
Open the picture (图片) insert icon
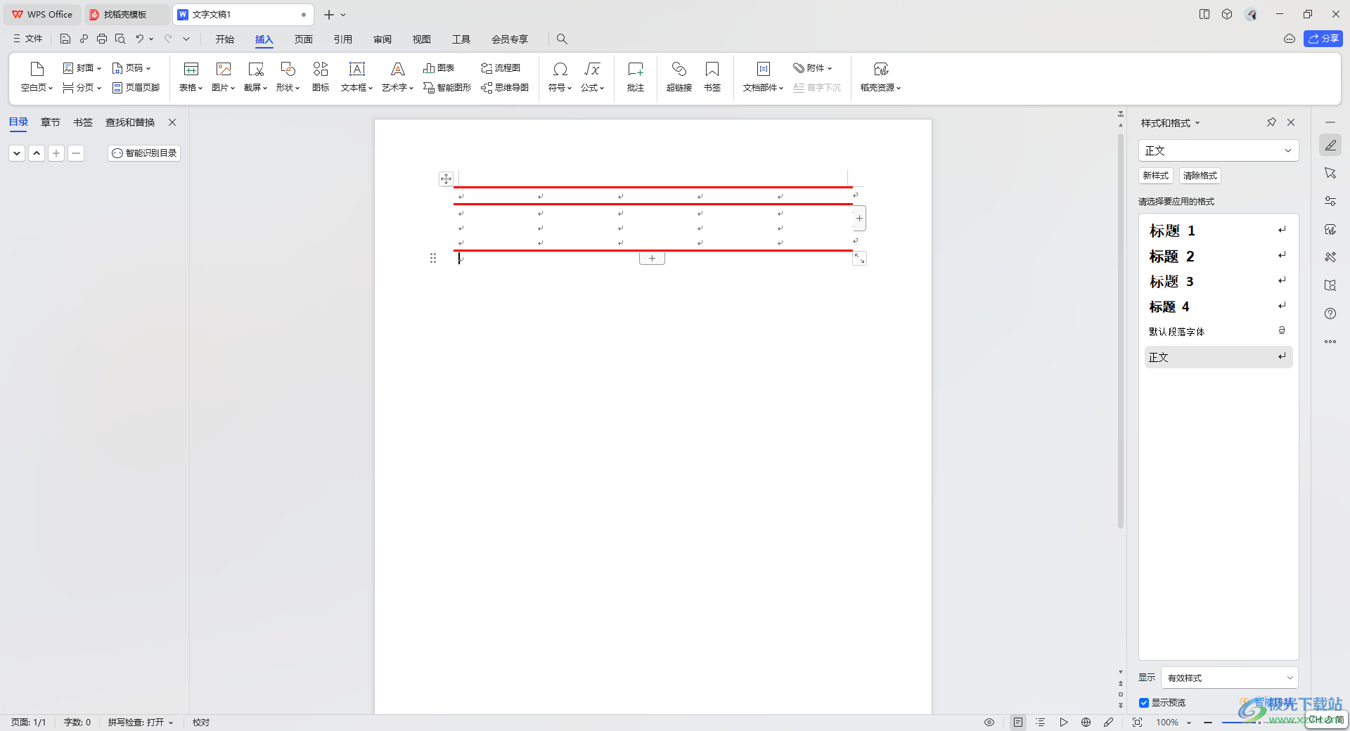(x=224, y=69)
